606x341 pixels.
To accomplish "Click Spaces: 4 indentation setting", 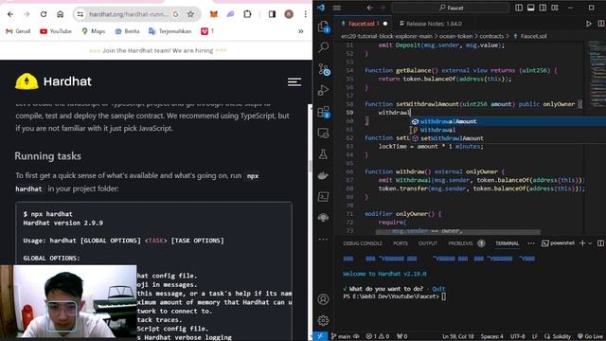I will tap(492, 336).
